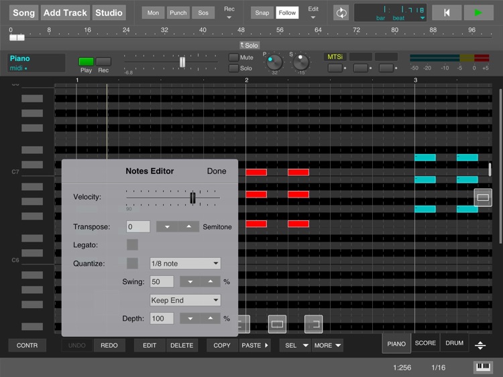Click the note-end handle icon below the grid

(x=313, y=324)
